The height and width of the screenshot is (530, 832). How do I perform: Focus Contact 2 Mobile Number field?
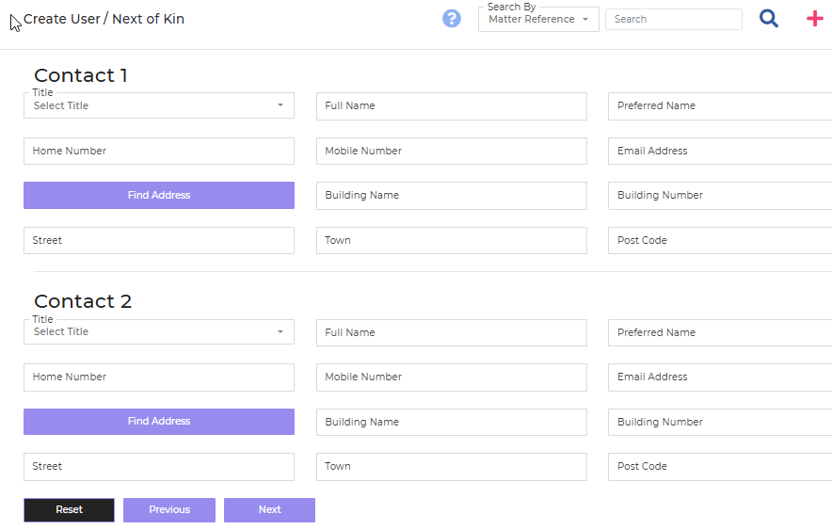pos(452,377)
